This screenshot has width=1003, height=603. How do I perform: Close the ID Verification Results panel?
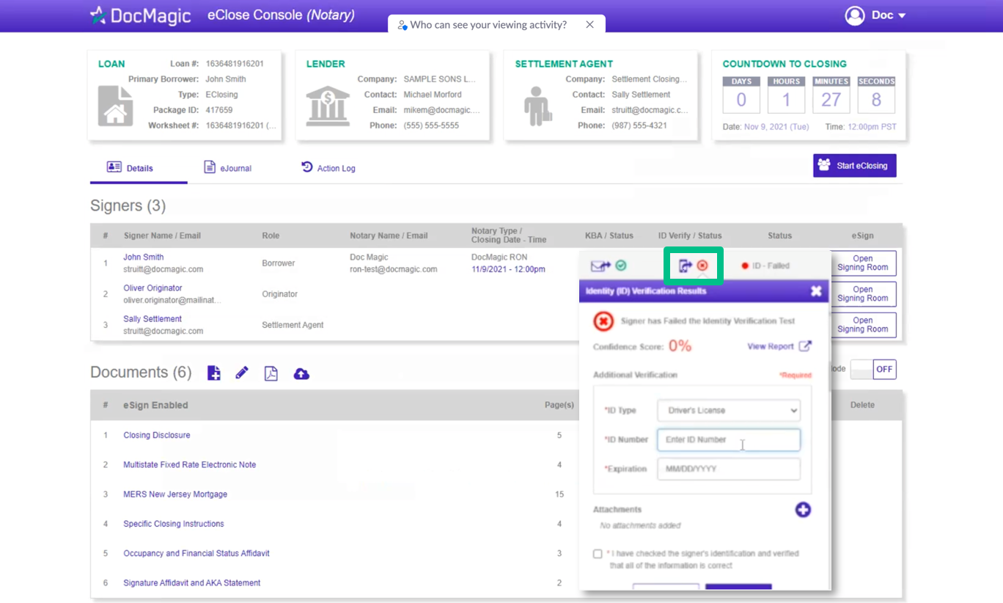(816, 291)
